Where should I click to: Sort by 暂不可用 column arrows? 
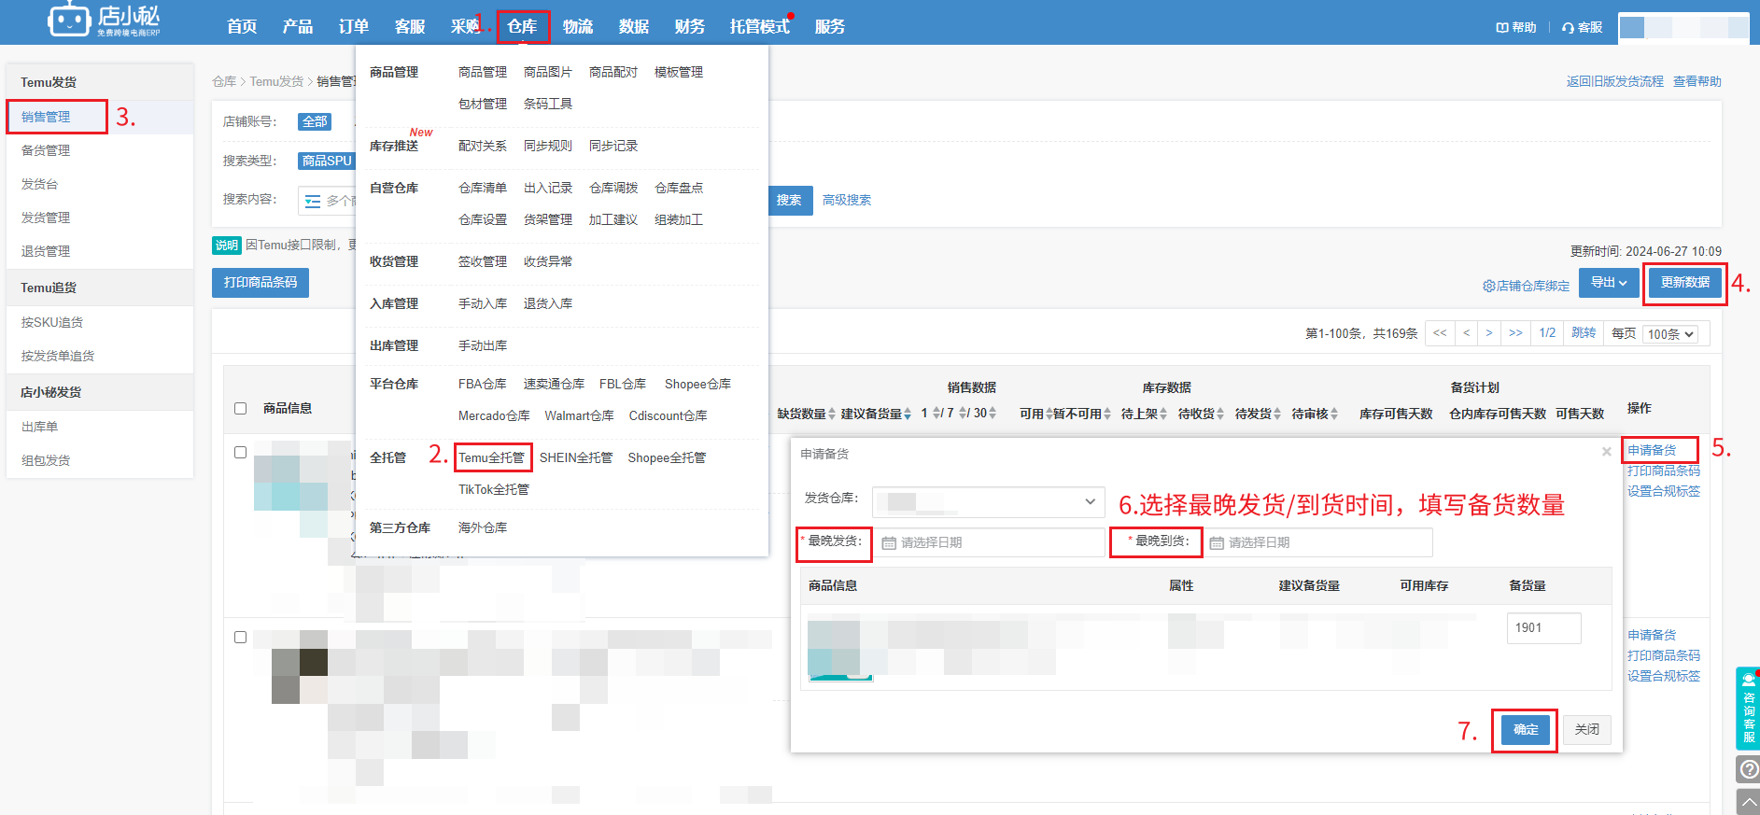click(x=1107, y=414)
